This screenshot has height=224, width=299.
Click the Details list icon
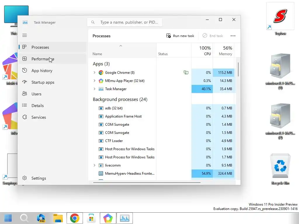25,105
